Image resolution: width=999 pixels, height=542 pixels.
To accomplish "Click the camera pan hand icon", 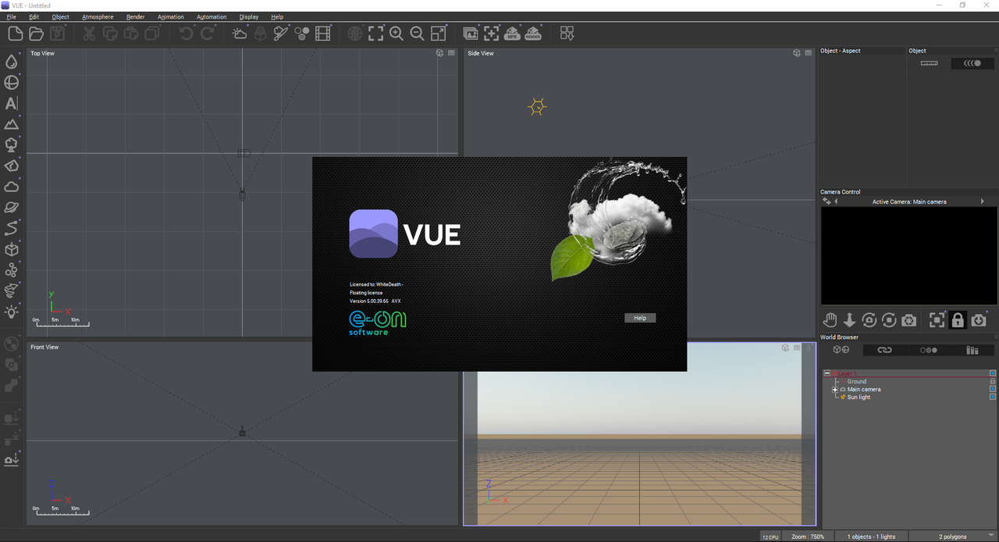I will click(830, 319).
